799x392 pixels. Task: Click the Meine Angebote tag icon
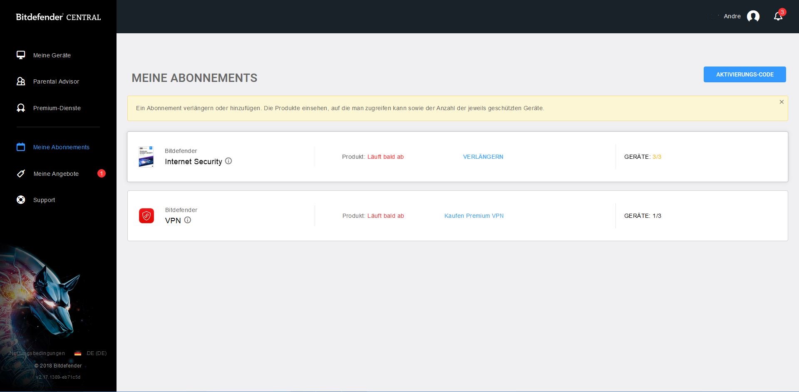point(21,174)
